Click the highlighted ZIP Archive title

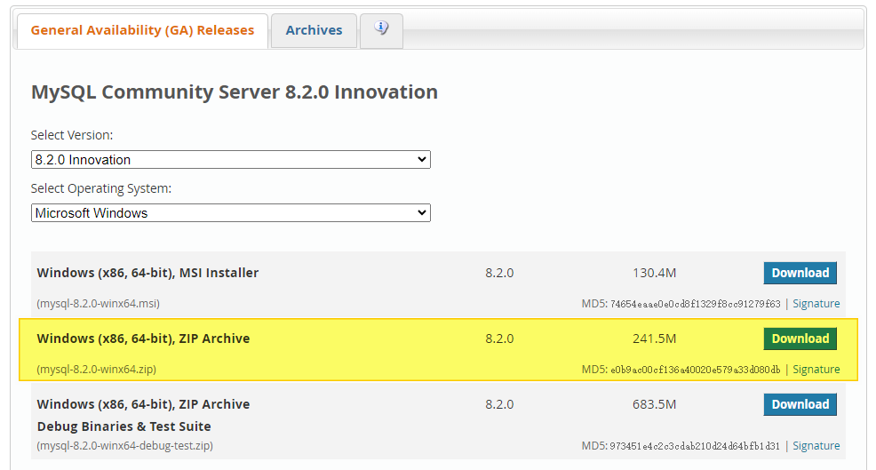[x=143, y=339]
